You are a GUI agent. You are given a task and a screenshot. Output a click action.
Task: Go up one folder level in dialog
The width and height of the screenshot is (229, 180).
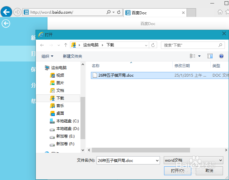click(66, 45)
